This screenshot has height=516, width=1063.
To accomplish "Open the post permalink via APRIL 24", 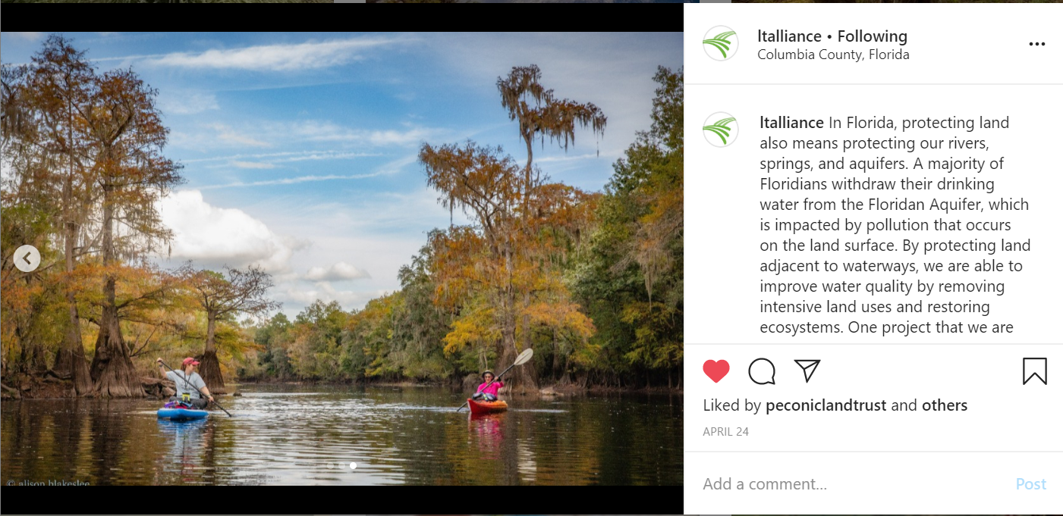I will pyautogui.click(x=725, y=431).
